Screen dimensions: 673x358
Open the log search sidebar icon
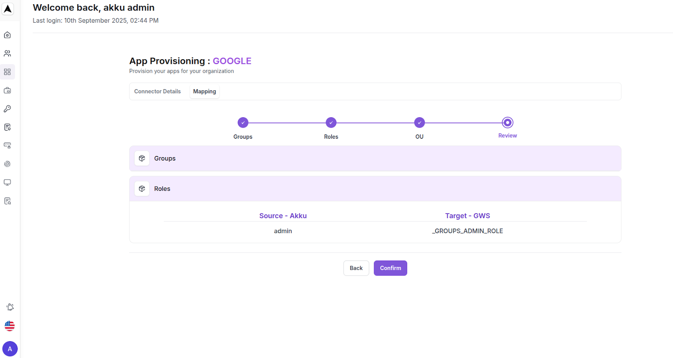8,201
